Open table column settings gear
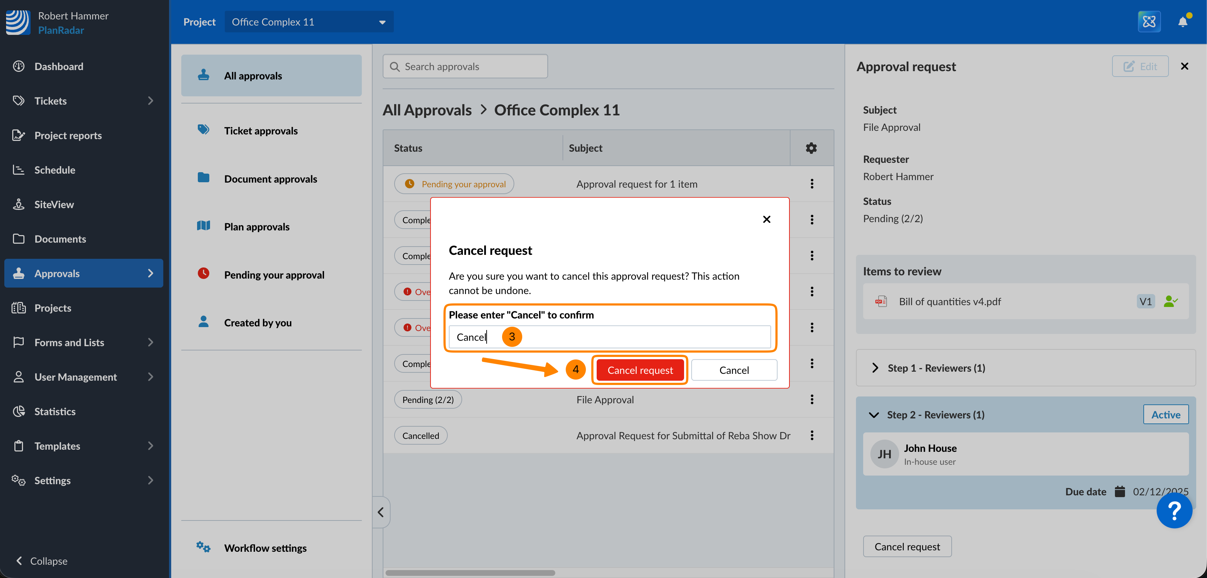1207x578 pixels. click(811, 148)
